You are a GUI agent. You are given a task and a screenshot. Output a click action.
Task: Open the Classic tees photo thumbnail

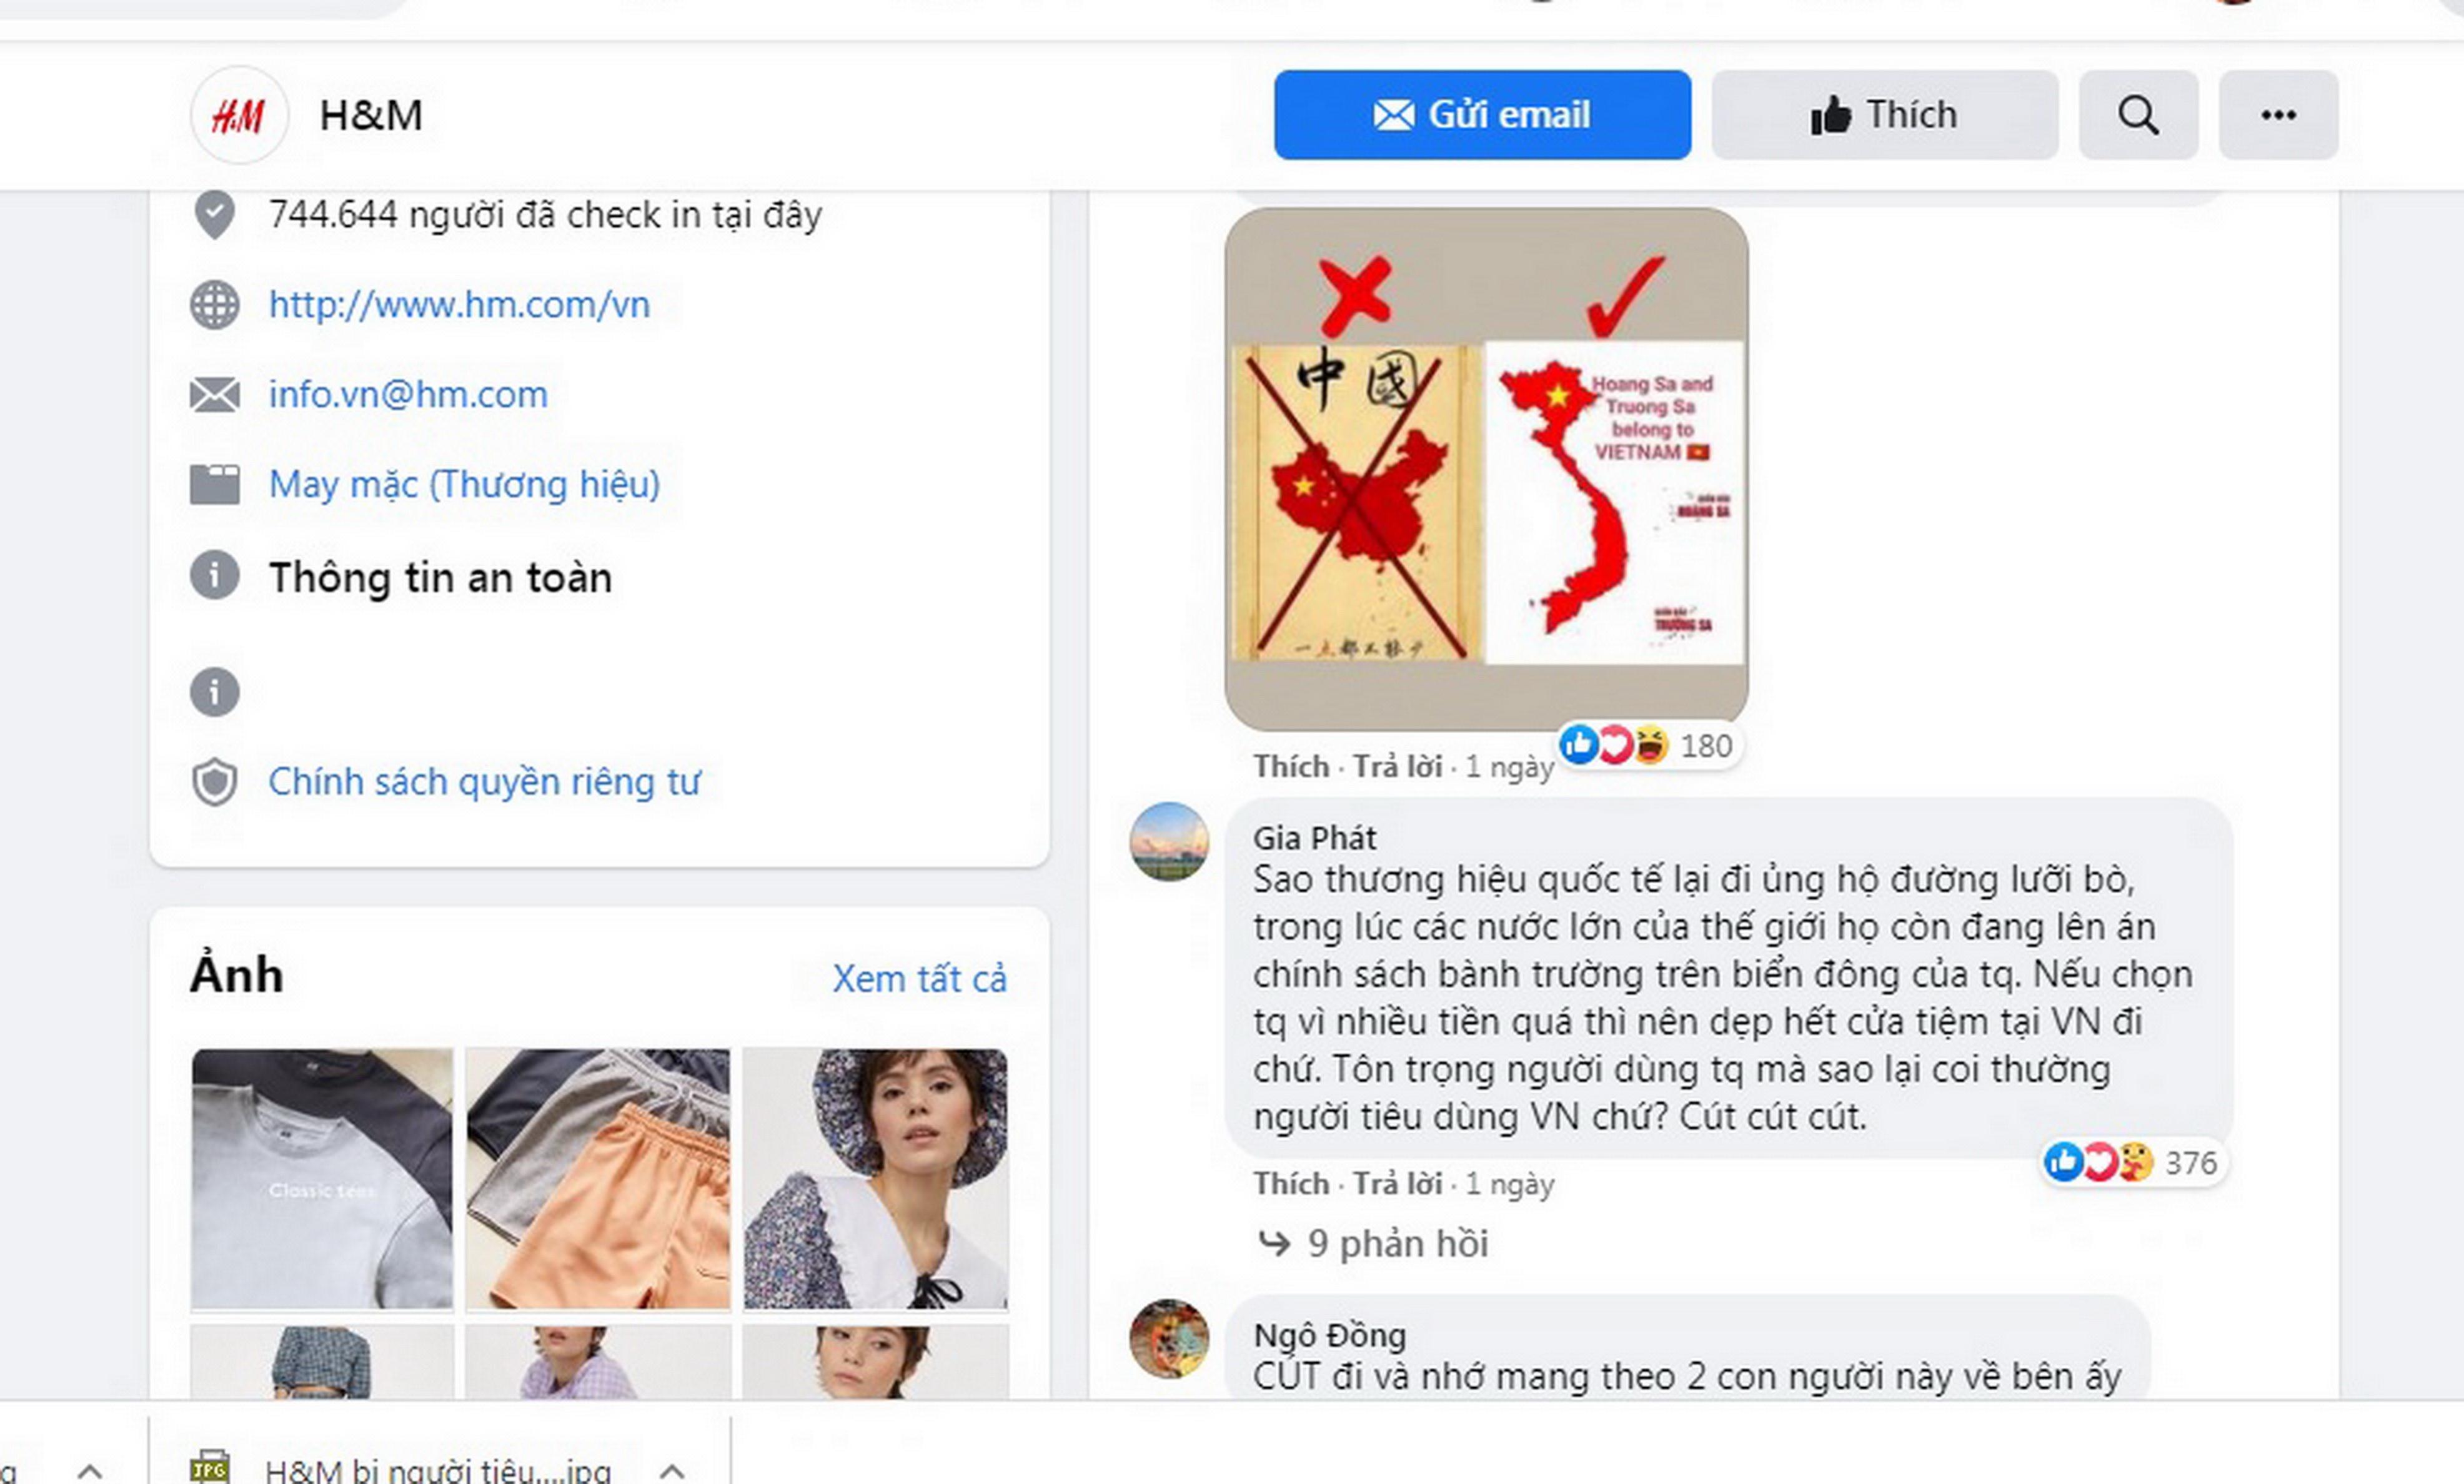click(322, 1178)
